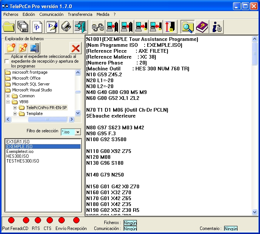
Task: Open the Comunicación menu
Action: 51,14
